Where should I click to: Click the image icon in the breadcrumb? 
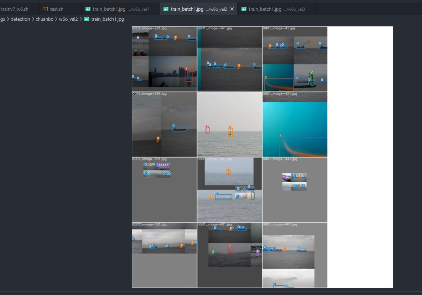click(x=87, y=19)
